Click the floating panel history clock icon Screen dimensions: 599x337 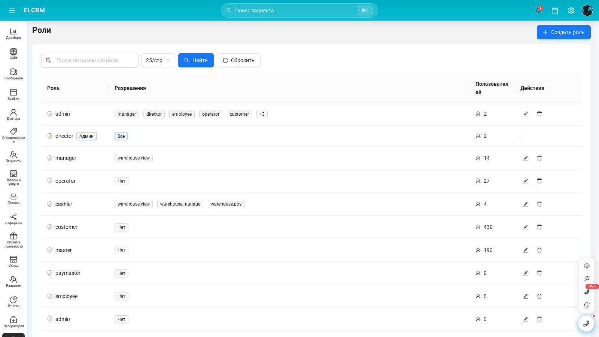(587, 305)
